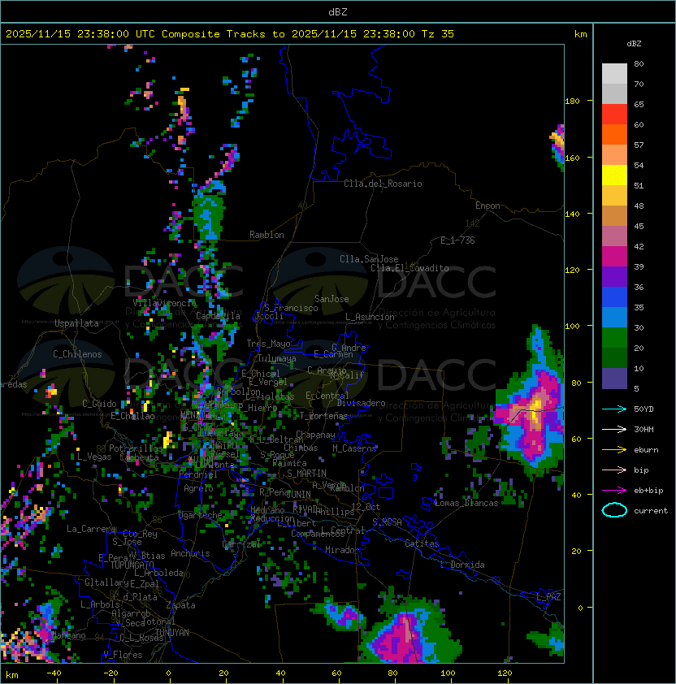Click the 'Carrizal' map label

(241, 544)
